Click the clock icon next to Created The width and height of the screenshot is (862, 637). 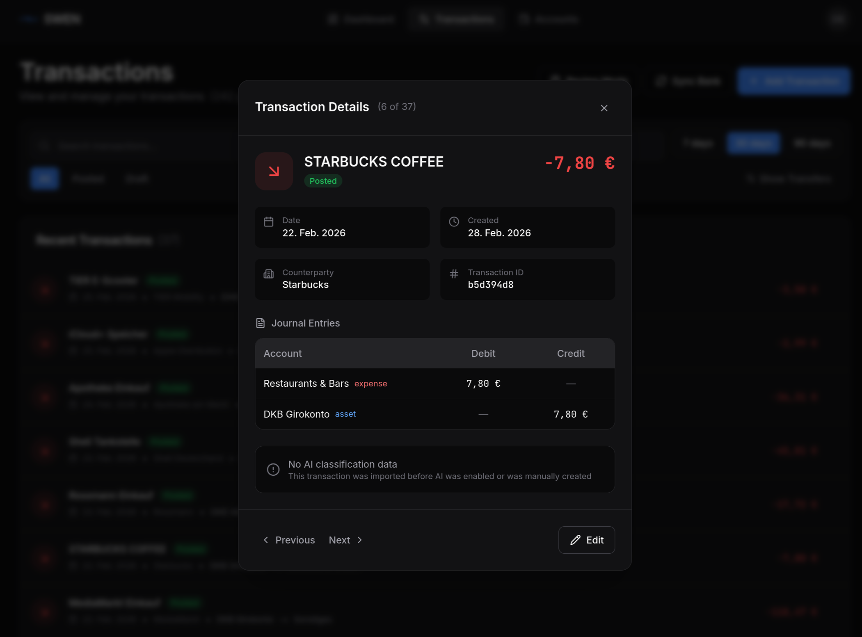454,221
